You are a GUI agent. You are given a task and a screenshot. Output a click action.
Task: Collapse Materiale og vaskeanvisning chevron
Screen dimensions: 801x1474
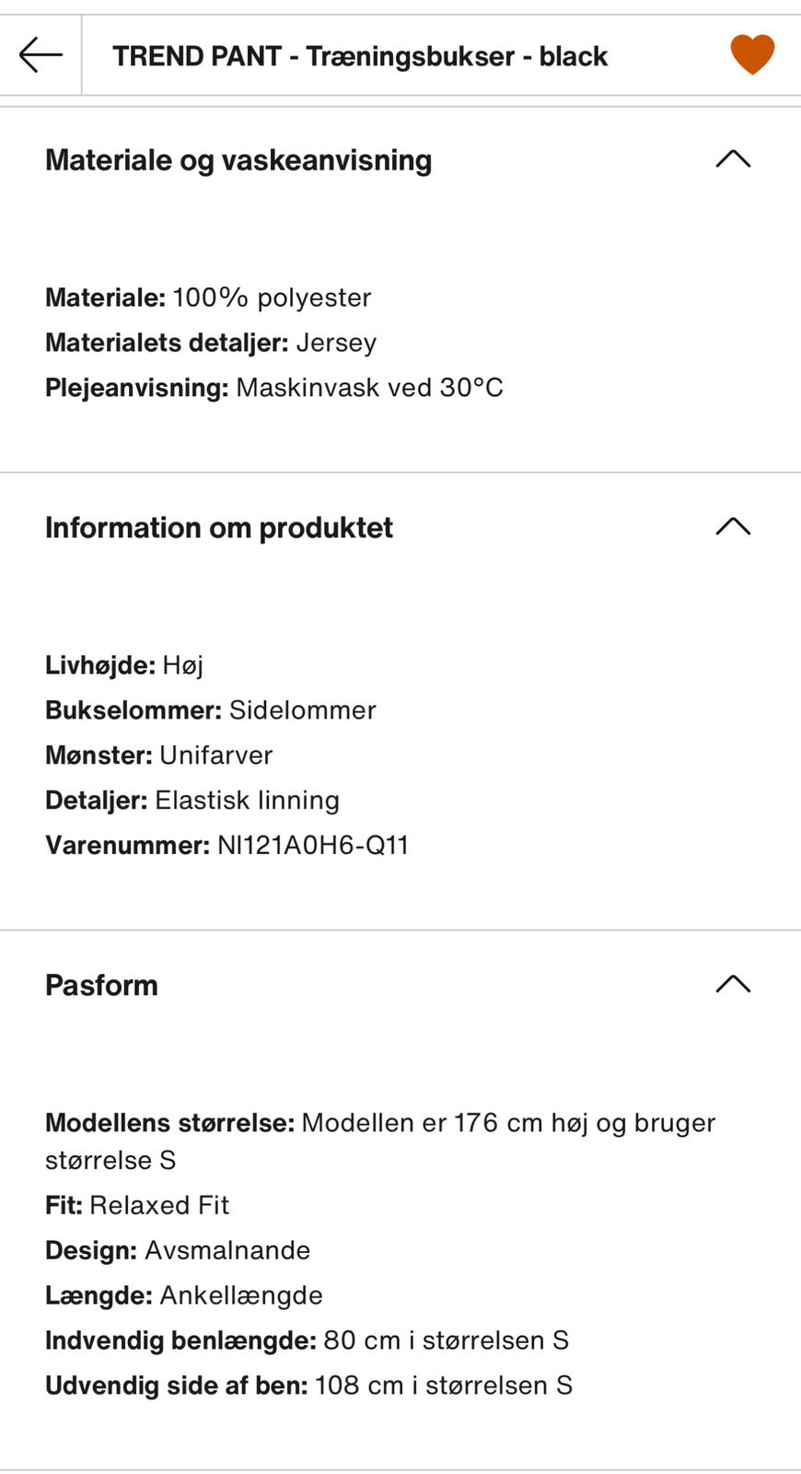click(x=733, y=159)
